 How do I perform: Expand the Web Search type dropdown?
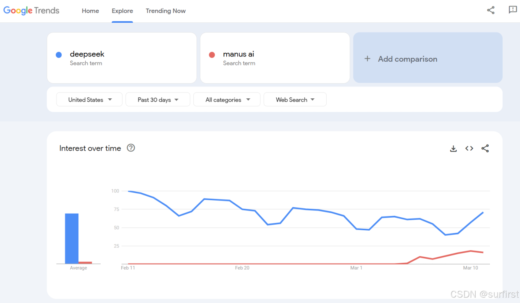[x=295, y=100]
